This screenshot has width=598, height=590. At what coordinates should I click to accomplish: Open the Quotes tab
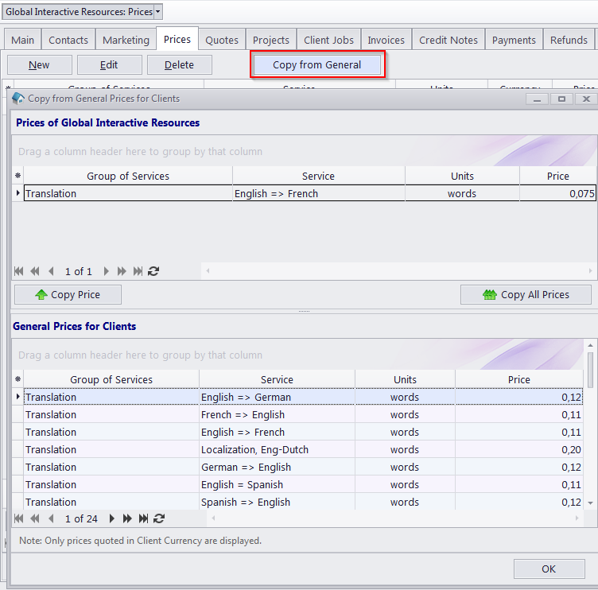222,40
